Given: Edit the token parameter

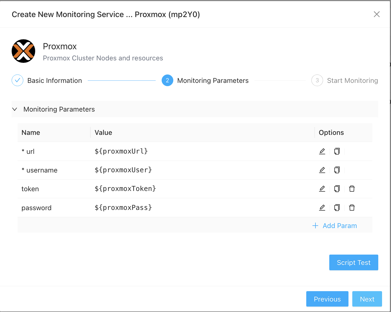Looking at the screenshot, I should [x=322, y=189].
